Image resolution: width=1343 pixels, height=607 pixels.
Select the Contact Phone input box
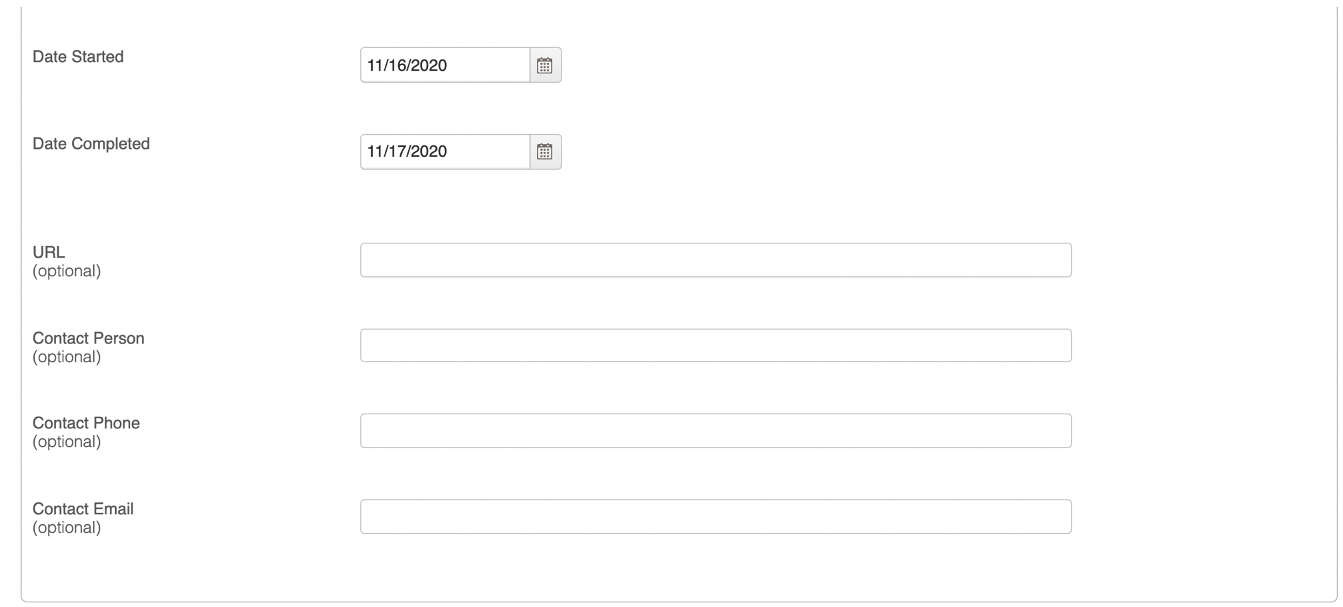click(716, 431)
